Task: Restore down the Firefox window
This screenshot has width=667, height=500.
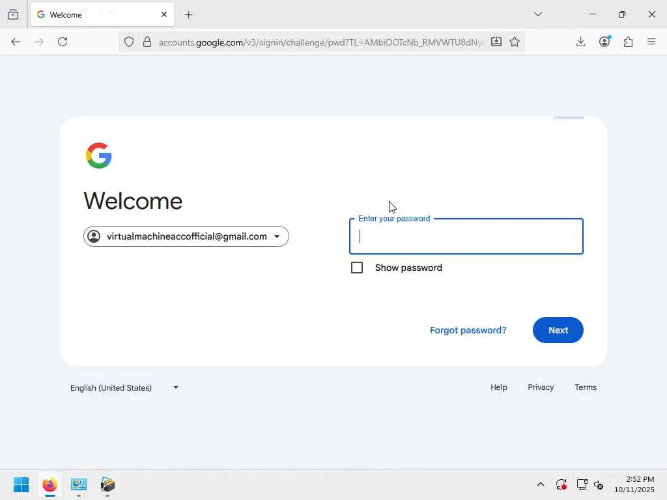Action: pyautogui.click(x=622, y=14)
